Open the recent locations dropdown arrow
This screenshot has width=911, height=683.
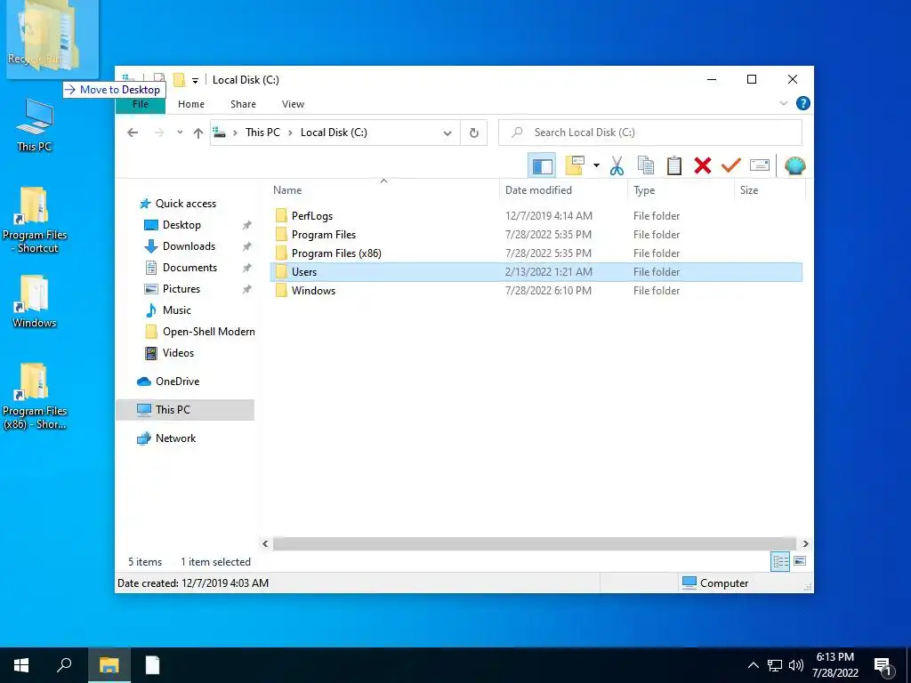(180, 133)
